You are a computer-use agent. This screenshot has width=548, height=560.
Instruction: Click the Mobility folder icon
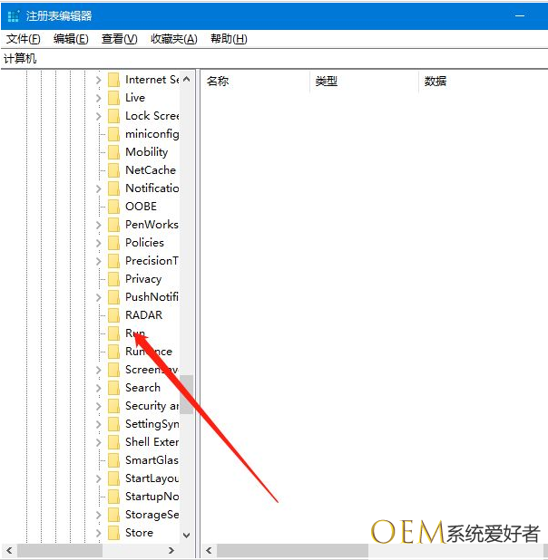pyautogui.click(x=113, y=152)
